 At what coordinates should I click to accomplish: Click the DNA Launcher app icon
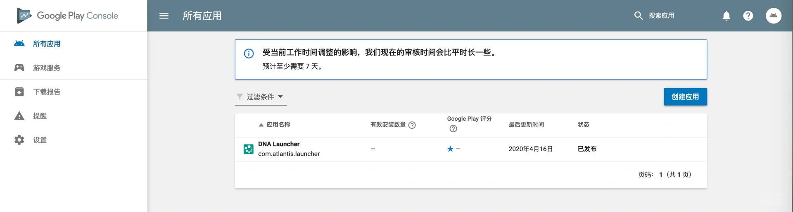pyautogui.click(x=249, y=149)
